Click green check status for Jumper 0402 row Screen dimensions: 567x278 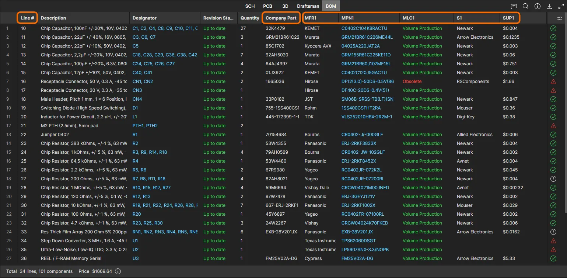pos(553,135)
